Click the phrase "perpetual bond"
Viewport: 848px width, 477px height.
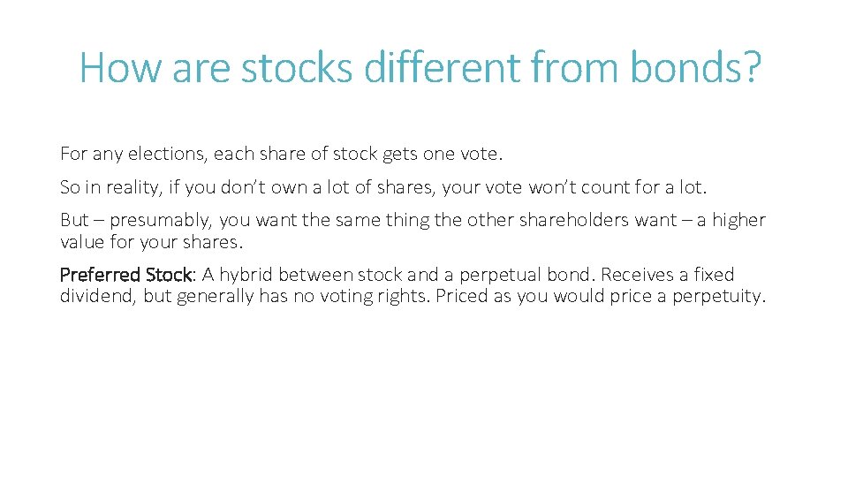tap(525, 275)
